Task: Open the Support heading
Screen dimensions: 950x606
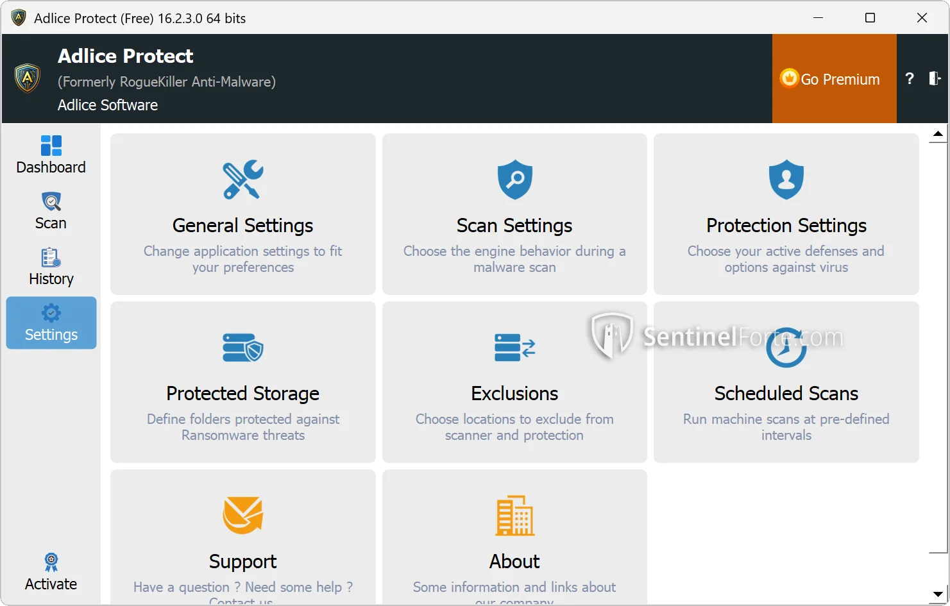Action: [243, 562]
